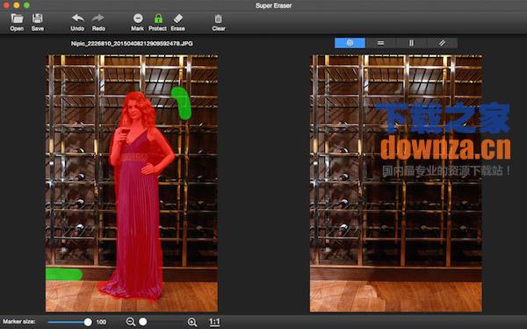The width and height of the screenshot is (527, 329).
Task: Click the zoom in magnifier icon
Action: click(x=192, y=322)
